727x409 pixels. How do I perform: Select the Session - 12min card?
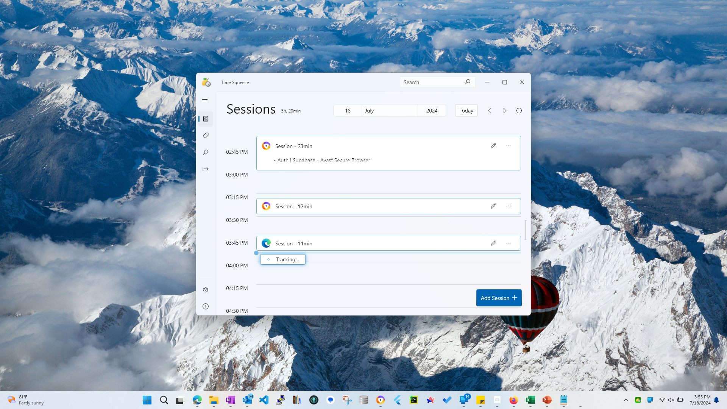(x=388, y=206)
